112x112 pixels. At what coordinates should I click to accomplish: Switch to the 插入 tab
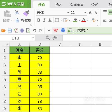tap(59, 4)
